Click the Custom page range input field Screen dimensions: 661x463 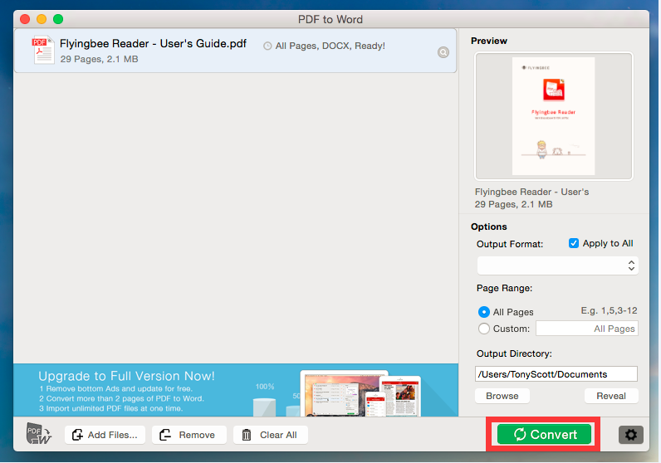coord(587,329)
